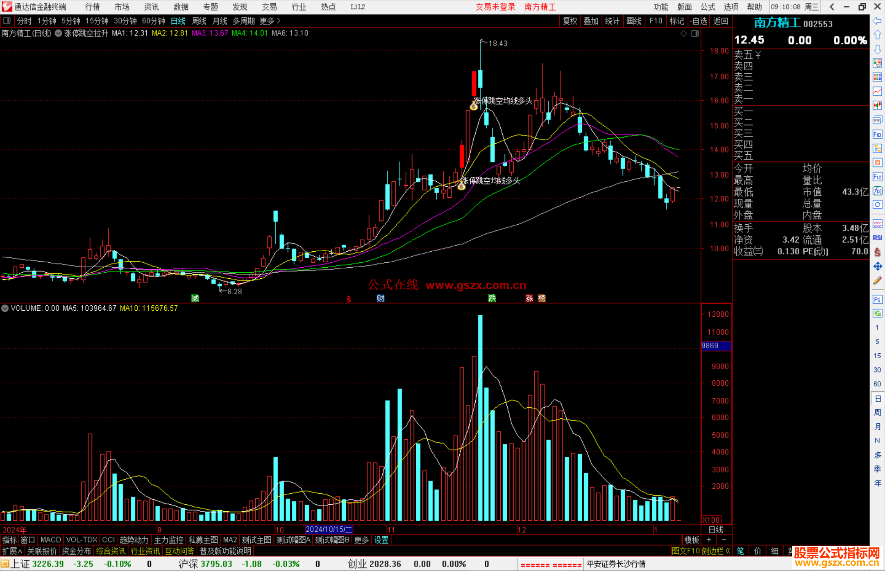Click the blue 财 marker under chart
This screenshot has height=571, width=885.
coord(381,298)
